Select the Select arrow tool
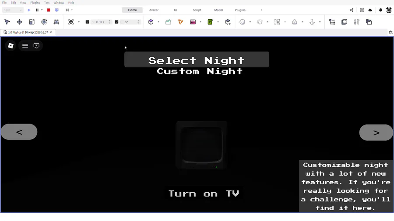The height and width of the screenshot is (221, 394). pos(7,22)
